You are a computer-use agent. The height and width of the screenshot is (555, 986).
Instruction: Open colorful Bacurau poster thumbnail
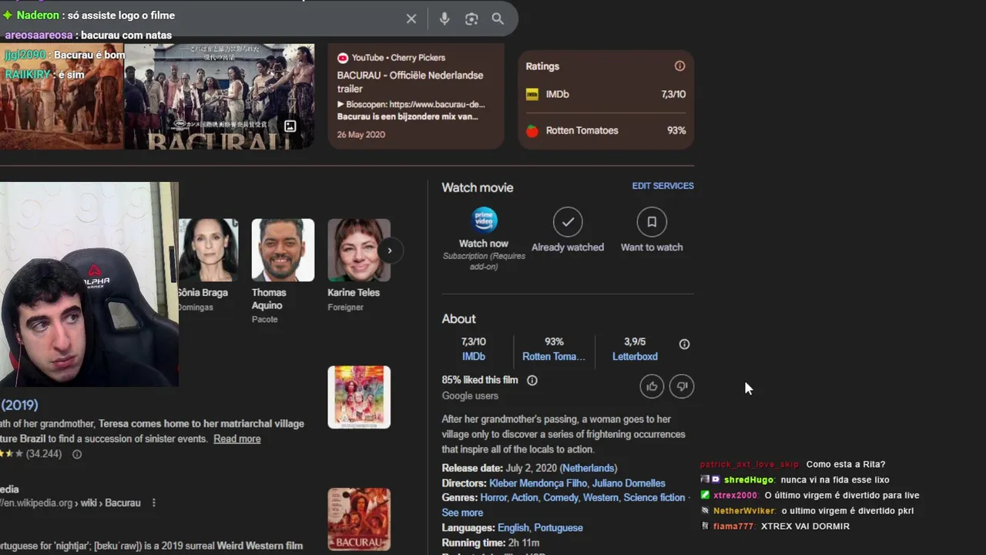coord(359,397)
